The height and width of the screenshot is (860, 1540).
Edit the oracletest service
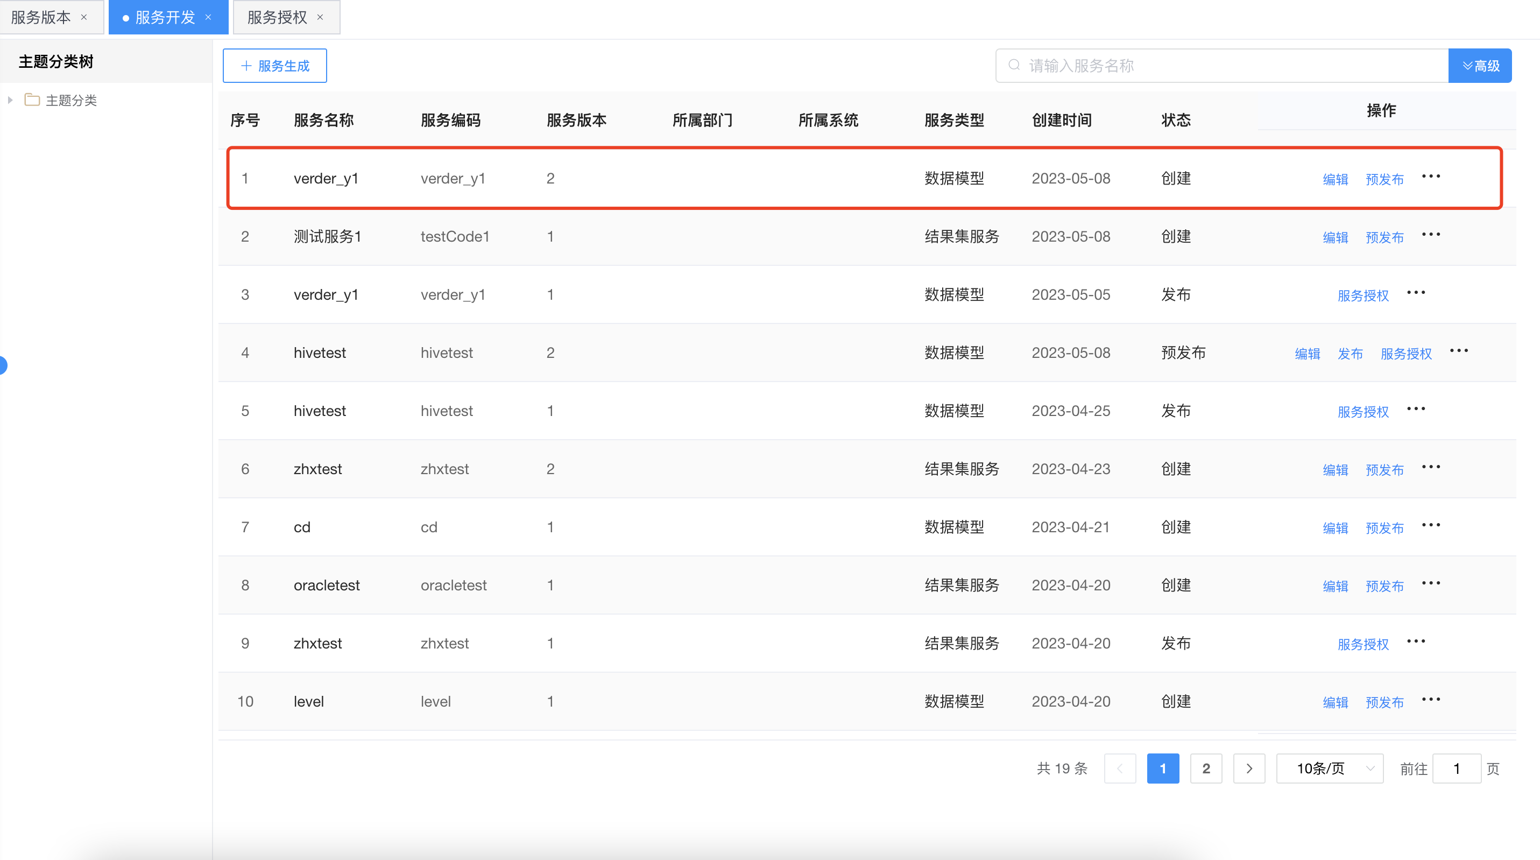[1335, 586]
